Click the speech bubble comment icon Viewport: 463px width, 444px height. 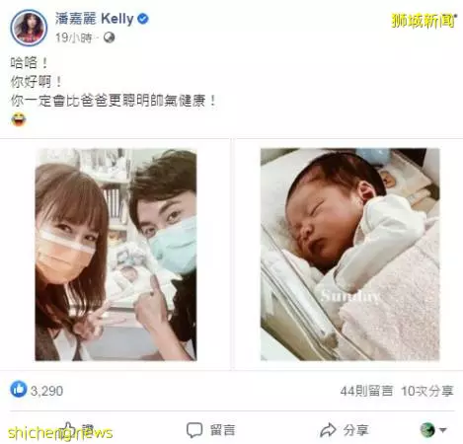(194, 430)
